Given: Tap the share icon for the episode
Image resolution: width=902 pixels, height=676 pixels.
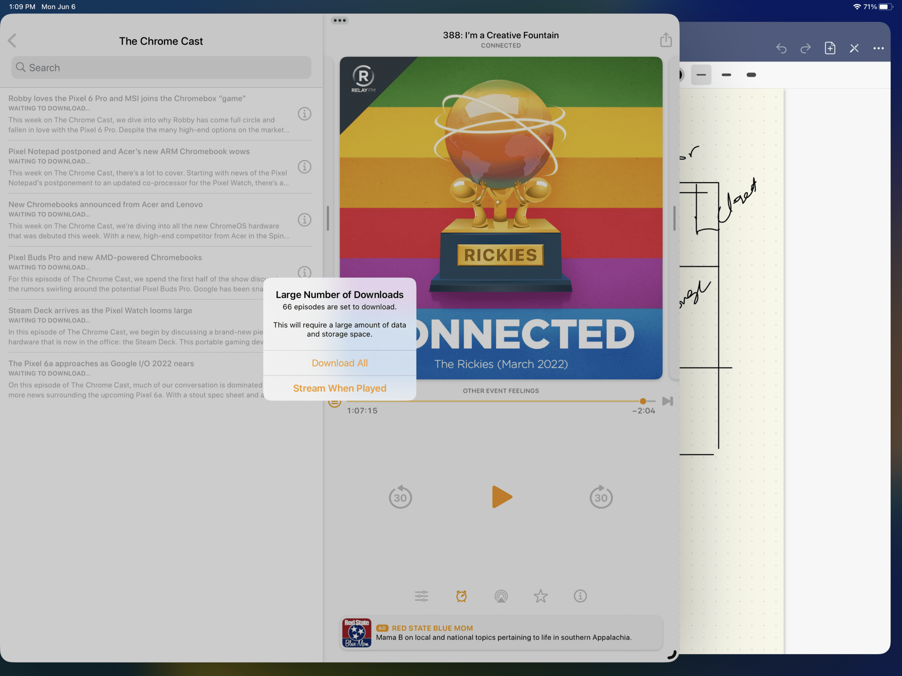Looking at the screenshot, I should coord(666,40).
